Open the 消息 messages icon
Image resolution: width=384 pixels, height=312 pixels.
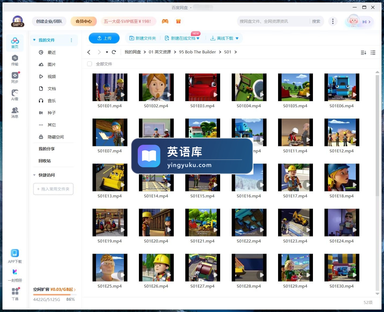coord(15,113)
